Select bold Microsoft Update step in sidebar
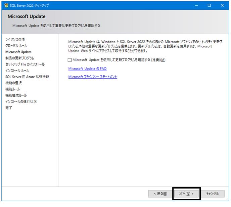Image resolution: width=231 pixels, height=207 pixels. click(18, 52)
